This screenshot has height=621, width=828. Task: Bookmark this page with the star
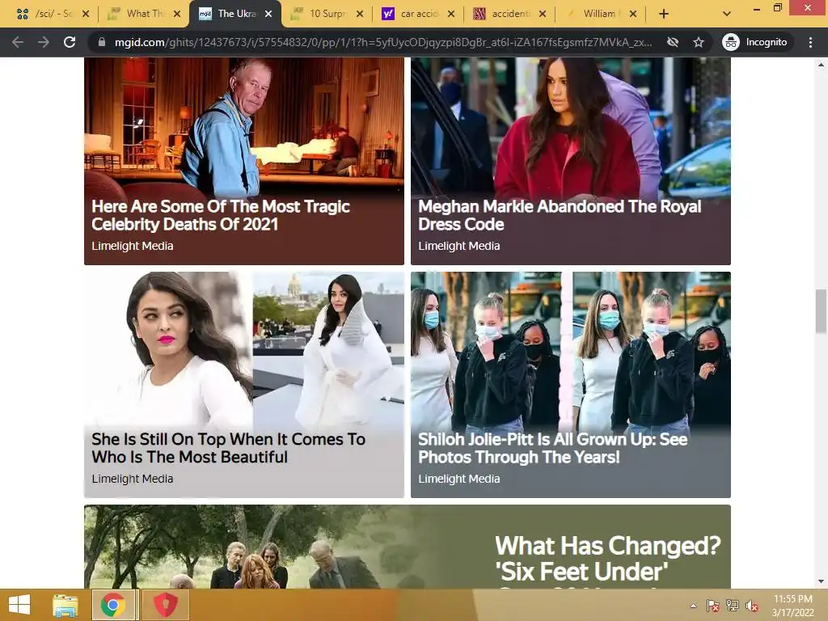tap(699, 42)
